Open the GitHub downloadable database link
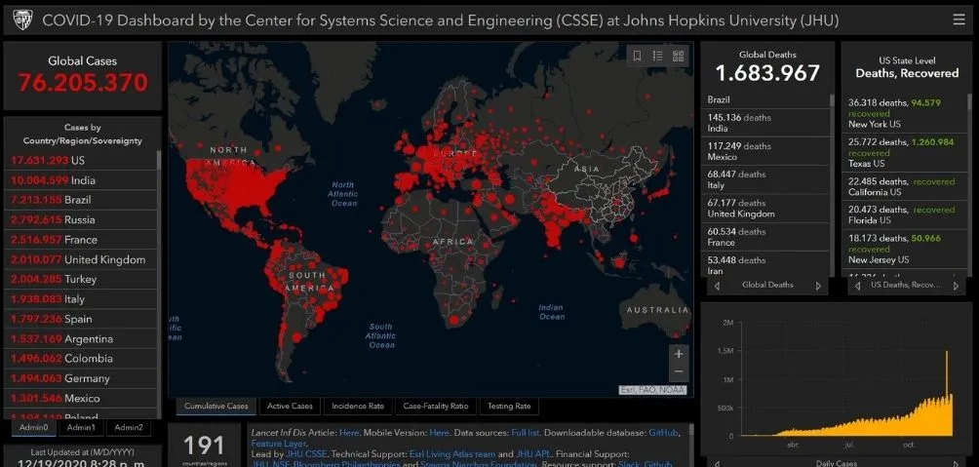This screenshot has height=467, width=979. tap(663, 432)
